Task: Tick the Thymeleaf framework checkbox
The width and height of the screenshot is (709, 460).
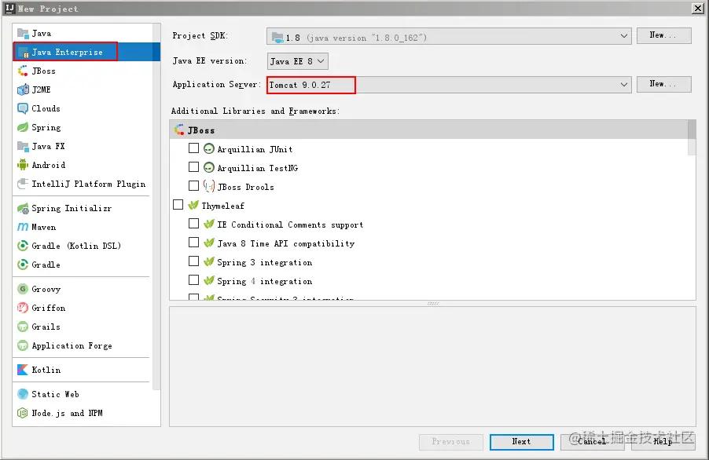Action: (x=178, y=205)
